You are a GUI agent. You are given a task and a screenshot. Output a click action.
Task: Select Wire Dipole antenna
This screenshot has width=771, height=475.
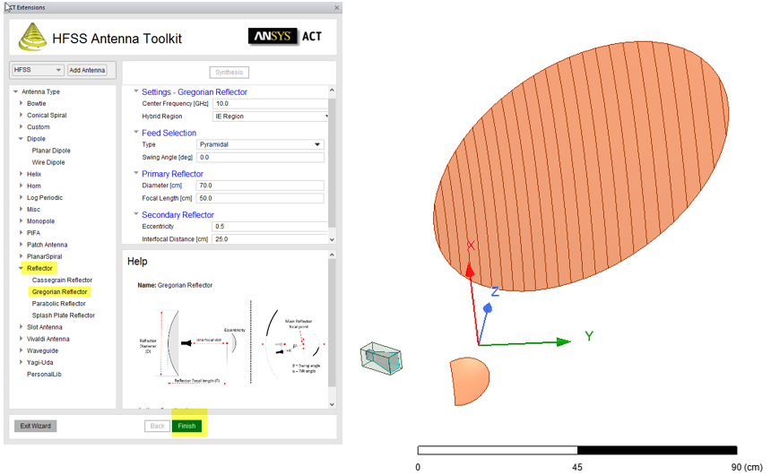point(48,162)
